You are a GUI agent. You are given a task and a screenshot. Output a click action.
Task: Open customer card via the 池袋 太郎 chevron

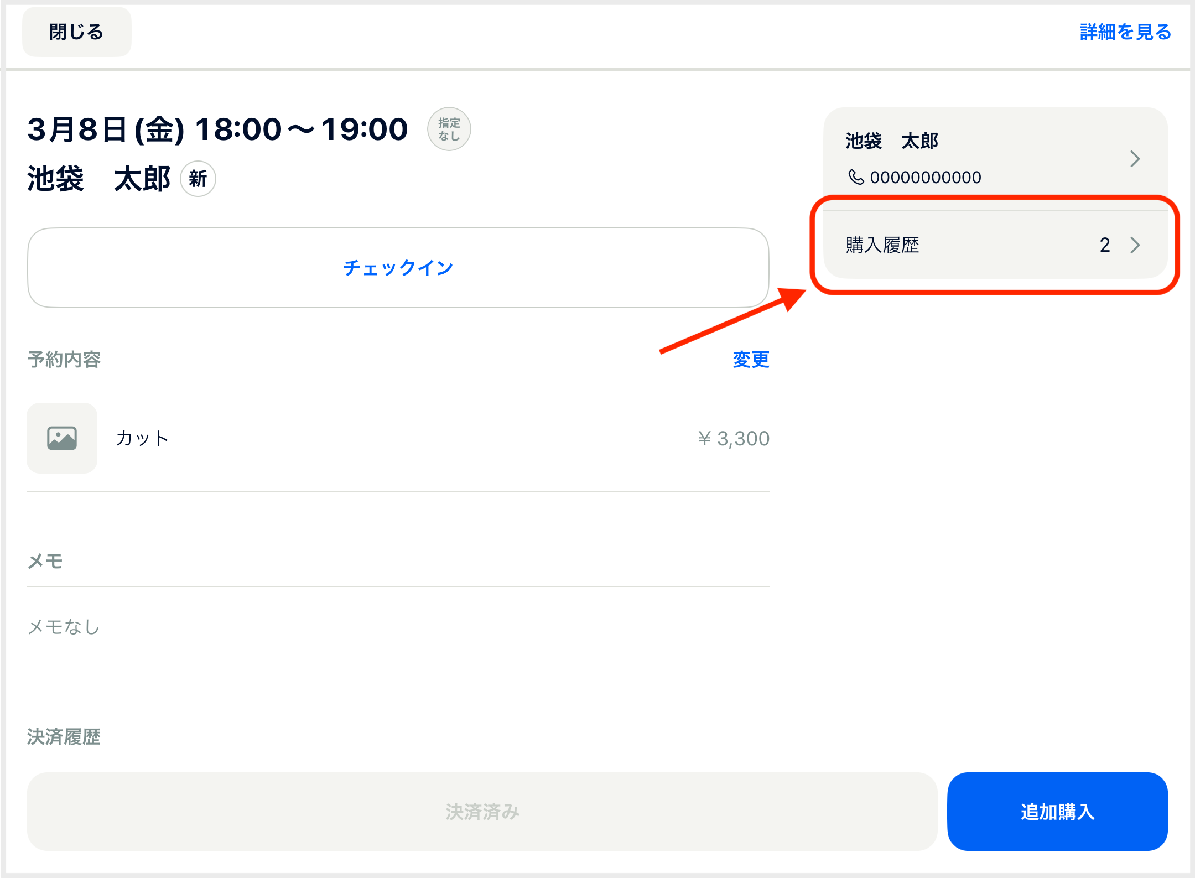pyautogui.click(x=1135, y=159)
